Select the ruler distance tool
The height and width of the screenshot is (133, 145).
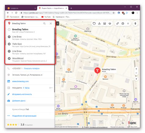pos(117,23)
